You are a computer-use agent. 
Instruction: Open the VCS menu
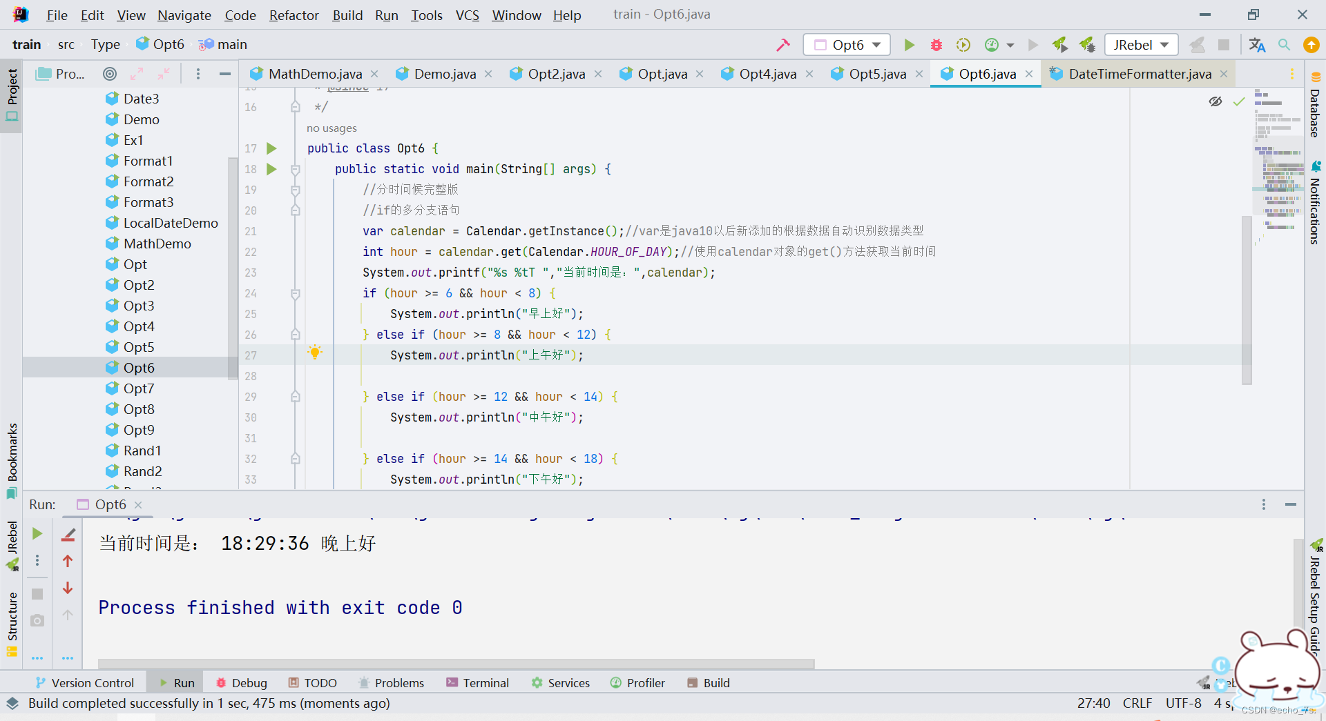[467, 14]
